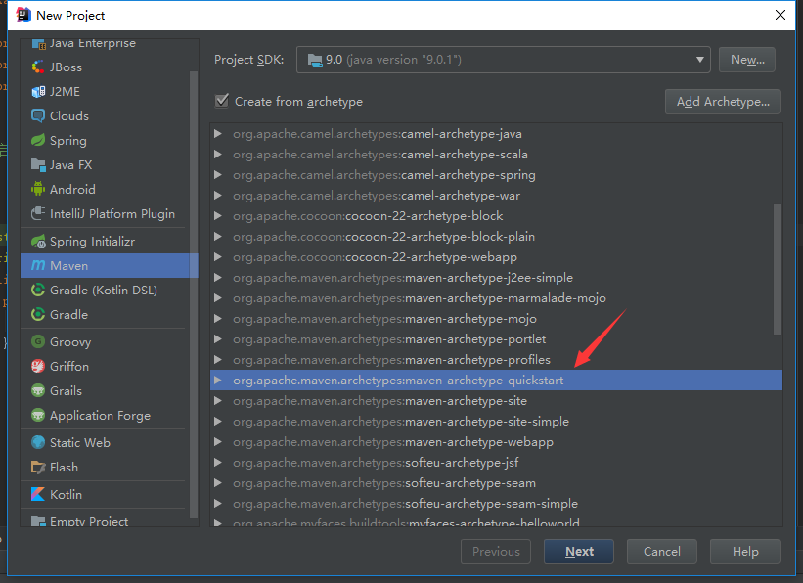Viewport: 803px width, 583px height.
Task: Select maven-archetype-marmalade-mojo row
Action: [496, 298]
